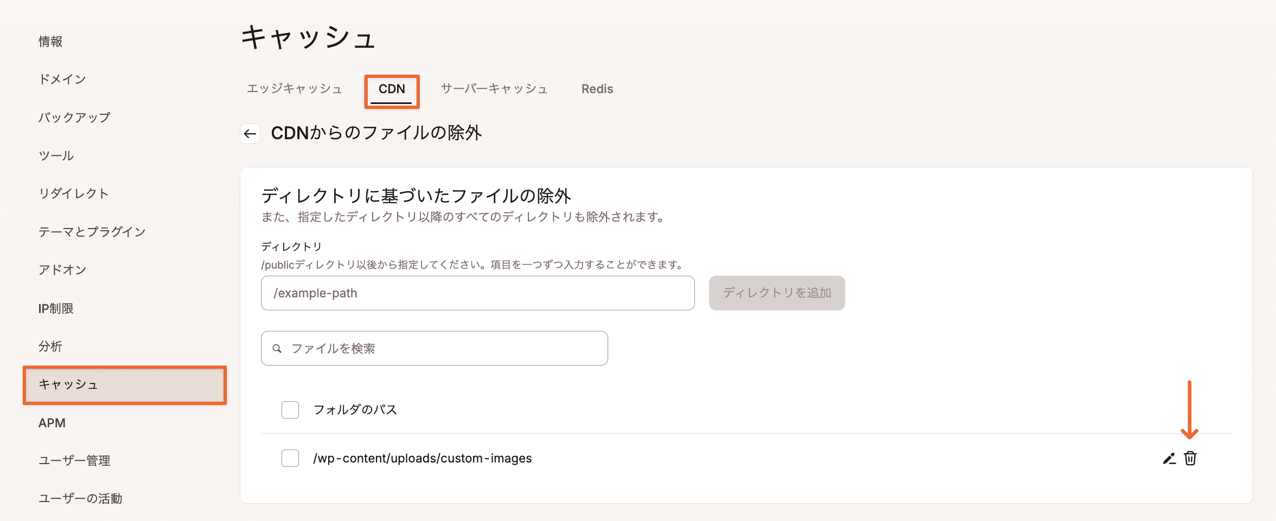
Task: Click the ディレクトリを追加 button
Action: pos(777,293)
